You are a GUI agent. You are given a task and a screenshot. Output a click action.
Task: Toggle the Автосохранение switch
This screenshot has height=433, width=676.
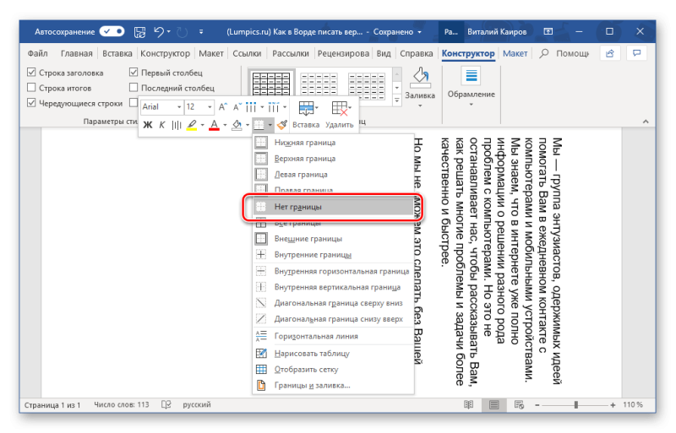pos(112,31)
